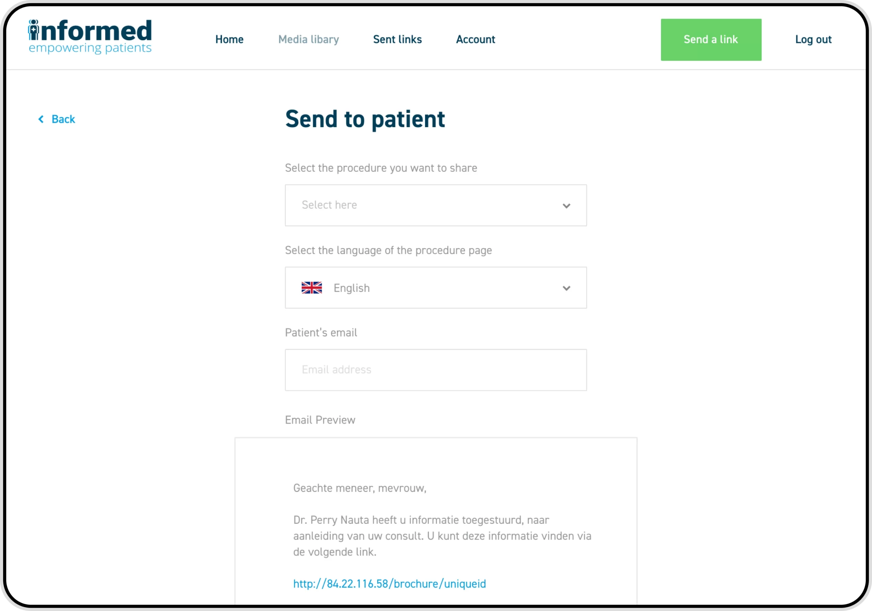Open the "Select here" procedure dropdown
Viewport: 872px width, 611px height.
(x=435, y=205)
